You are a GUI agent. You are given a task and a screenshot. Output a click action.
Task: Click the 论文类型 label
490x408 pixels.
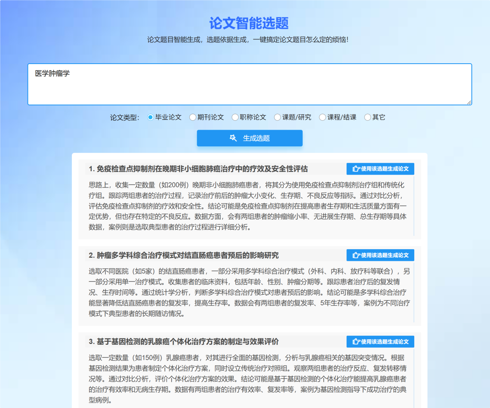[124, 117]
